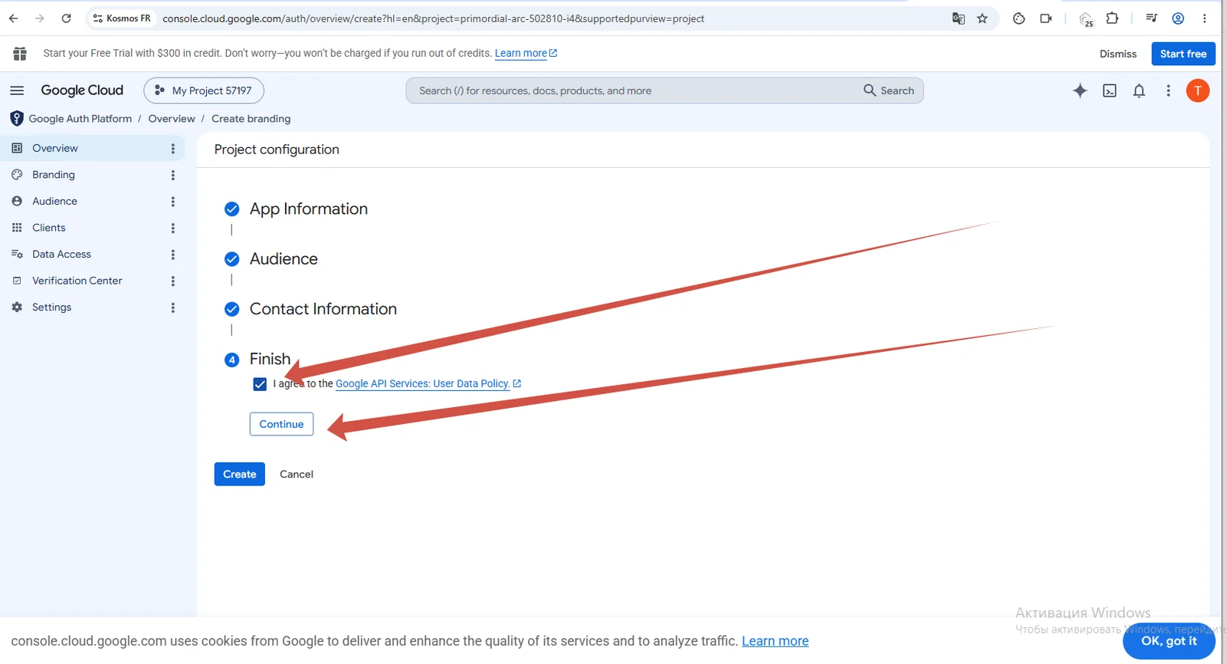Click the Kosmos FR site info chip
The width and height of the screenshot is (1226, 664).
(x=122, y=18)
